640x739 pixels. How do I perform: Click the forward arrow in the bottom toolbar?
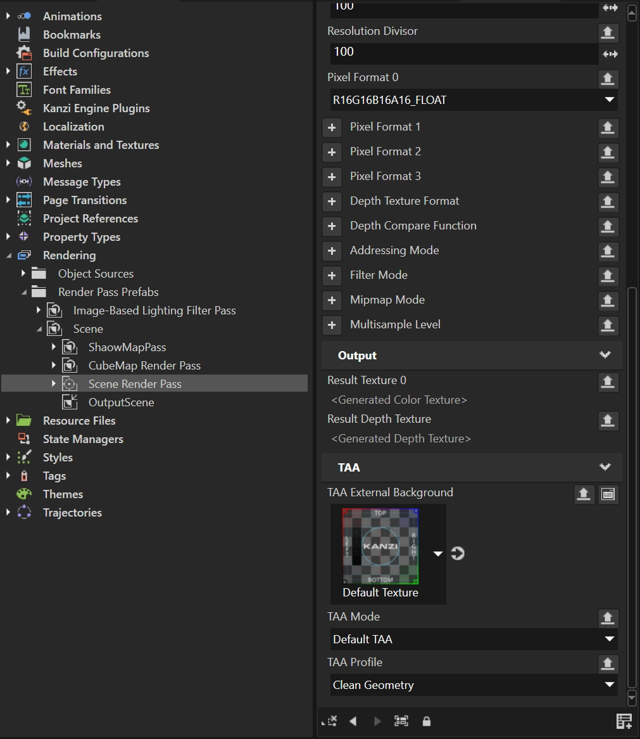(377, 721)
